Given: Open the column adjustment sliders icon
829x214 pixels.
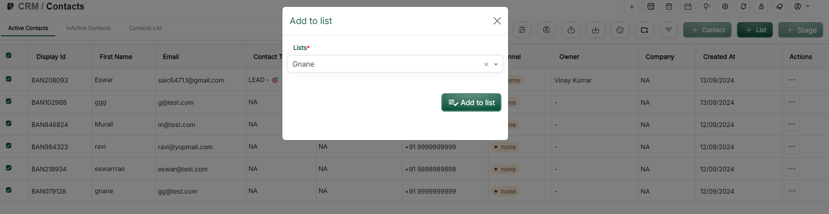Looking at the screenshot, I should tap(522, 30).
